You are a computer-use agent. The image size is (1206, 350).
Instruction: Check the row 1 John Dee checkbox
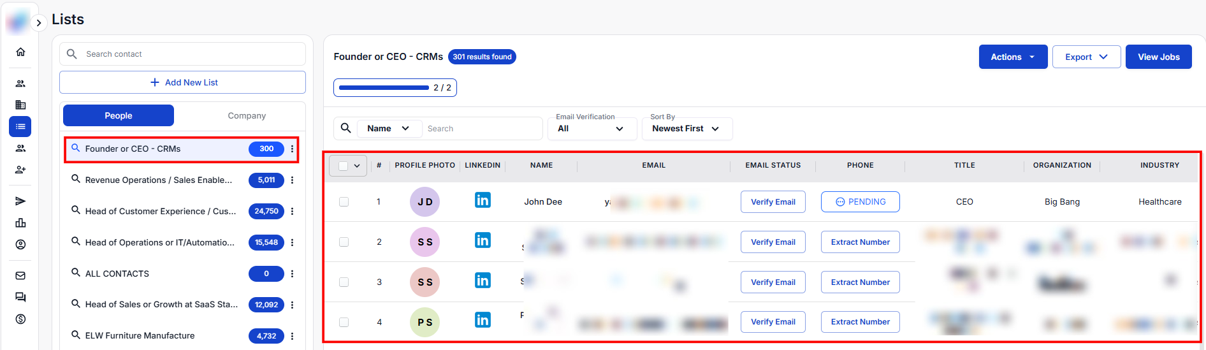[x=344, y=202]
